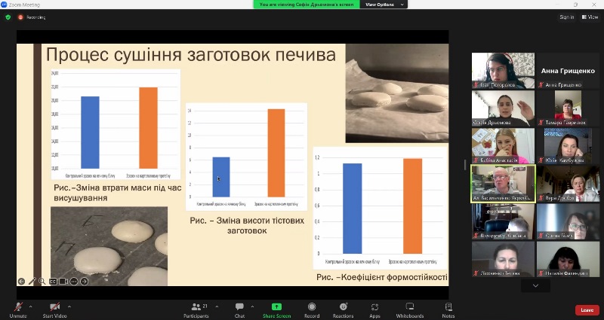
Task: Click the 'You are viewing' screen share banner
Action: [x=307, y=5]
